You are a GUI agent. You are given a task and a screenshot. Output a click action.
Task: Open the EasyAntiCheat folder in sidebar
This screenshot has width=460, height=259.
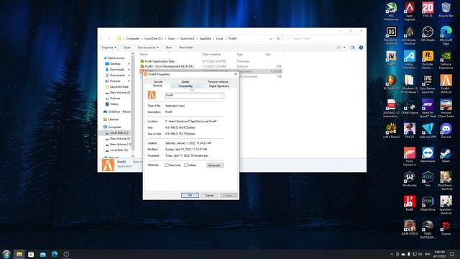click(x=119, y=87)
